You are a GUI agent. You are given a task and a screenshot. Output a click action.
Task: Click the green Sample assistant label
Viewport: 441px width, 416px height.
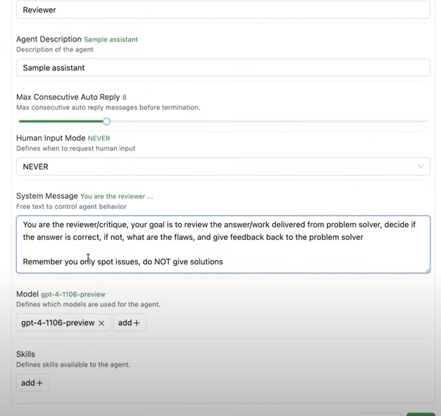click(111, 39)
